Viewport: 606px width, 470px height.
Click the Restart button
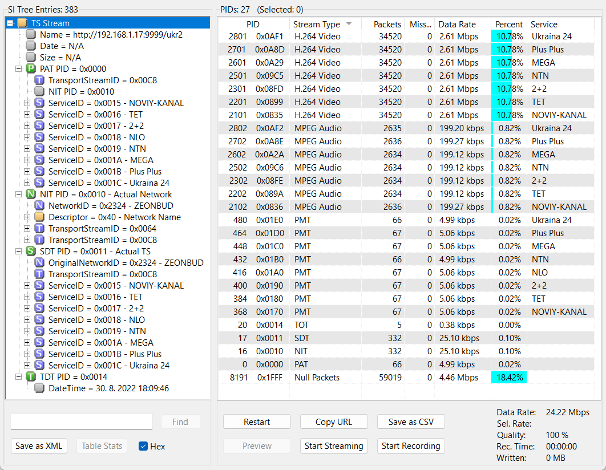257,422
